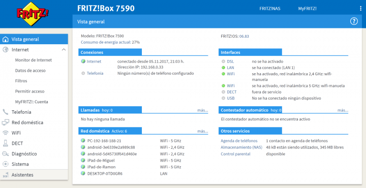Click globe icon next to android-5d45730f641d460e
This screenshot has width=366, height=188.
point(83,154)
